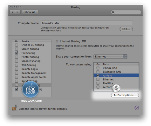Screen dimensions: 151x126
Task: Click the Edit computer name button
Action: click(x=126, y=29)
